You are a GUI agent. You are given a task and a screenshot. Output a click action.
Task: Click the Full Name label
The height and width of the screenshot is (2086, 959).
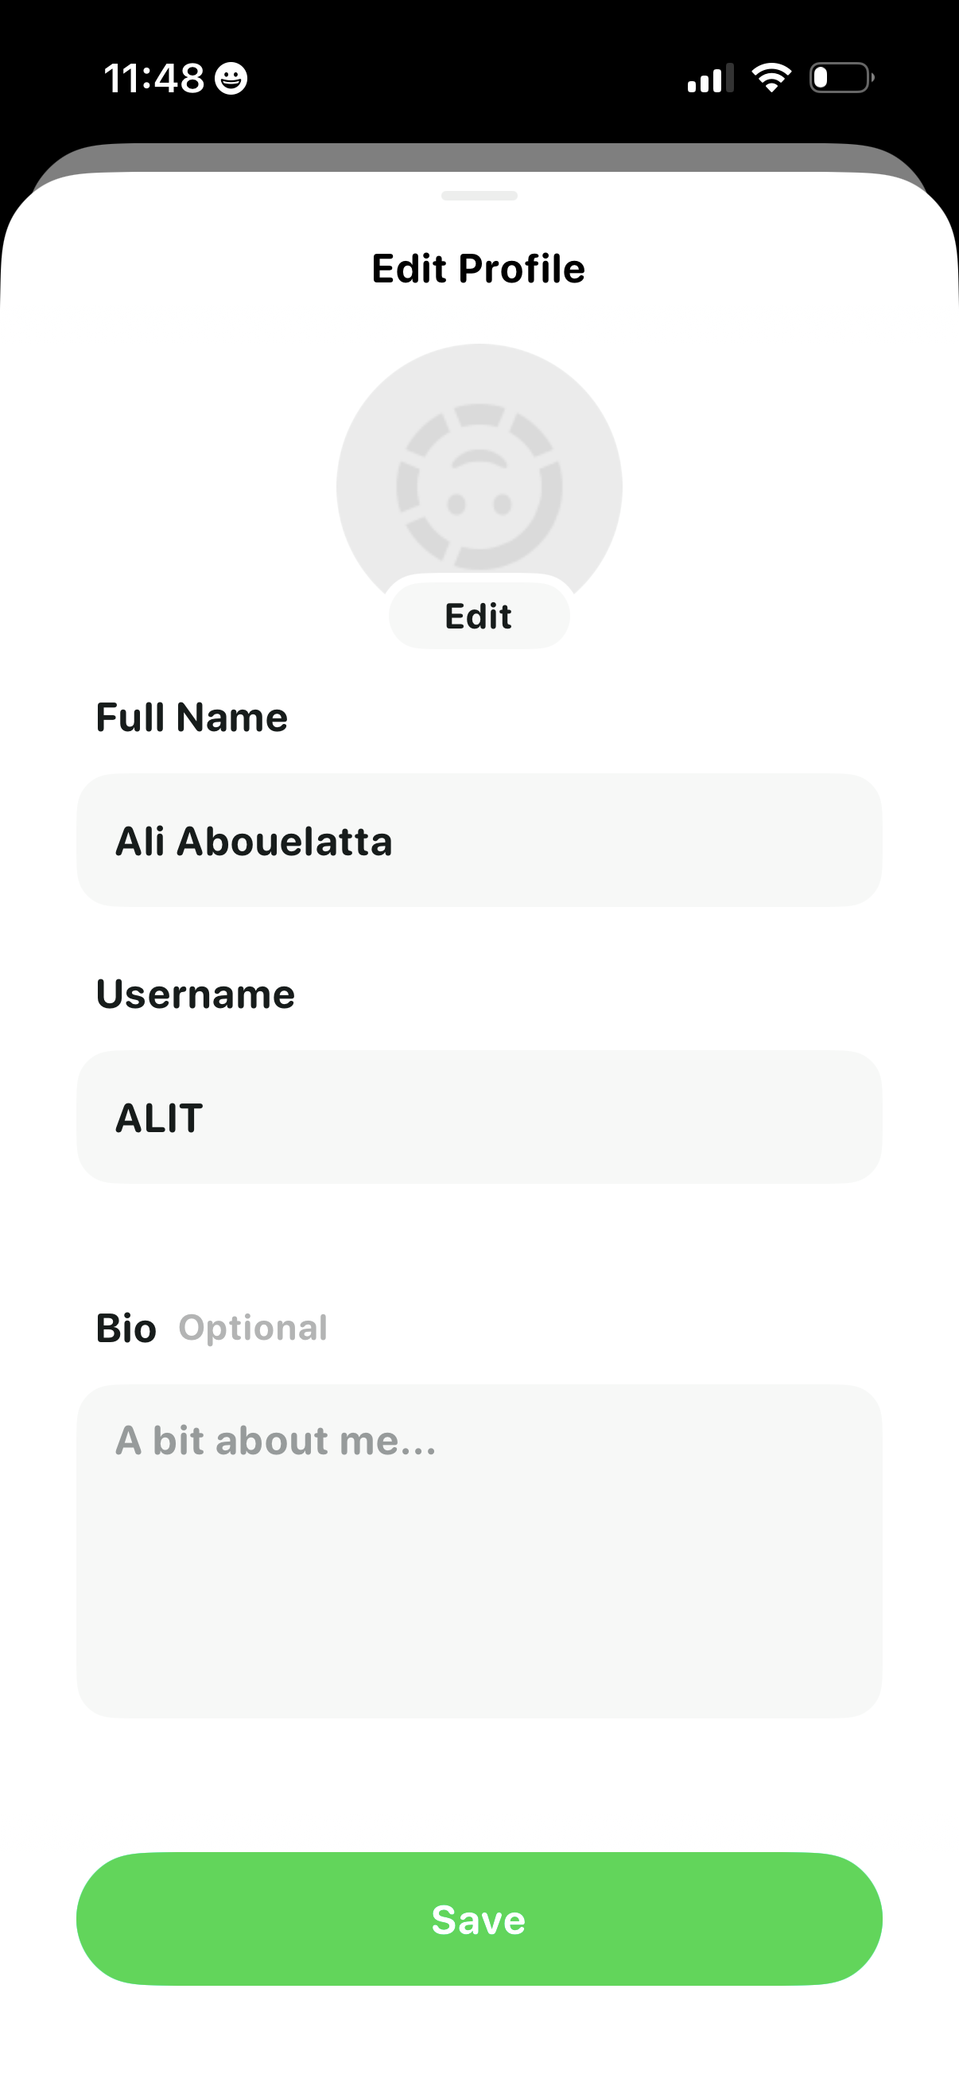click(x=192, y=718)
